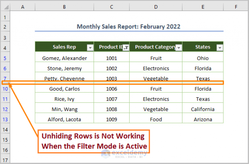Select Product ID cell 1008

(112, 108)
